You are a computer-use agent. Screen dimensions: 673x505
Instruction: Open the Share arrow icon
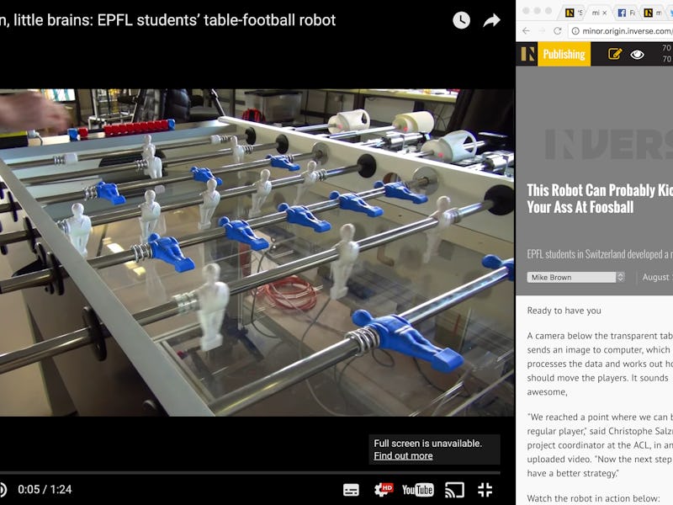[491, 20]
